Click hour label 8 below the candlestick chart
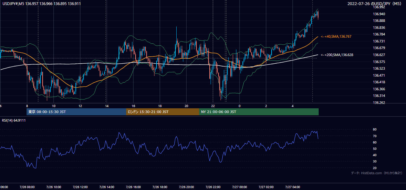Screen dimensions: 406x190 click(x=27, y=106)
